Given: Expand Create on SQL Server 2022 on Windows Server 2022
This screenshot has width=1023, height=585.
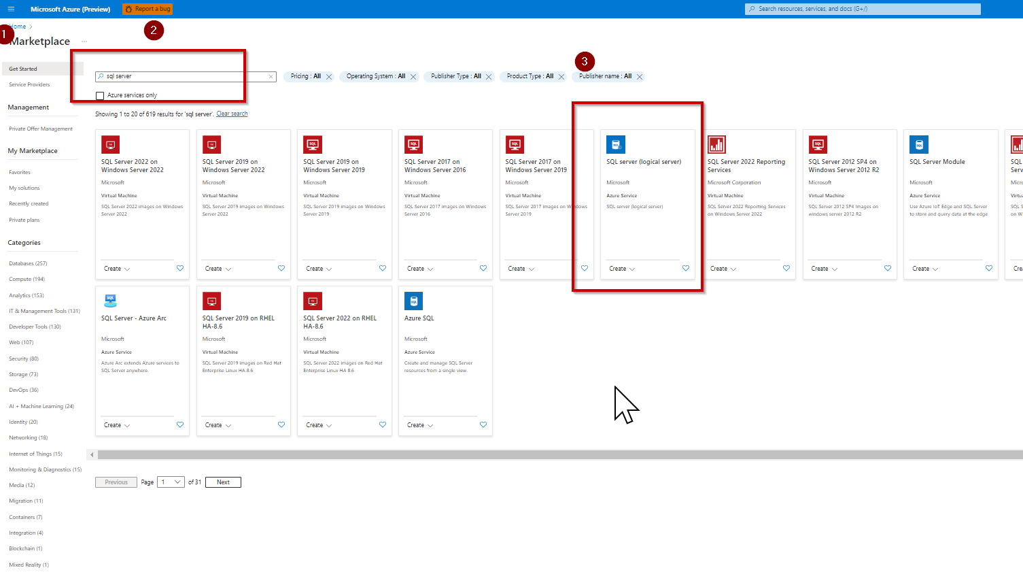Looking at the screenshot, I should click(117, 269).
